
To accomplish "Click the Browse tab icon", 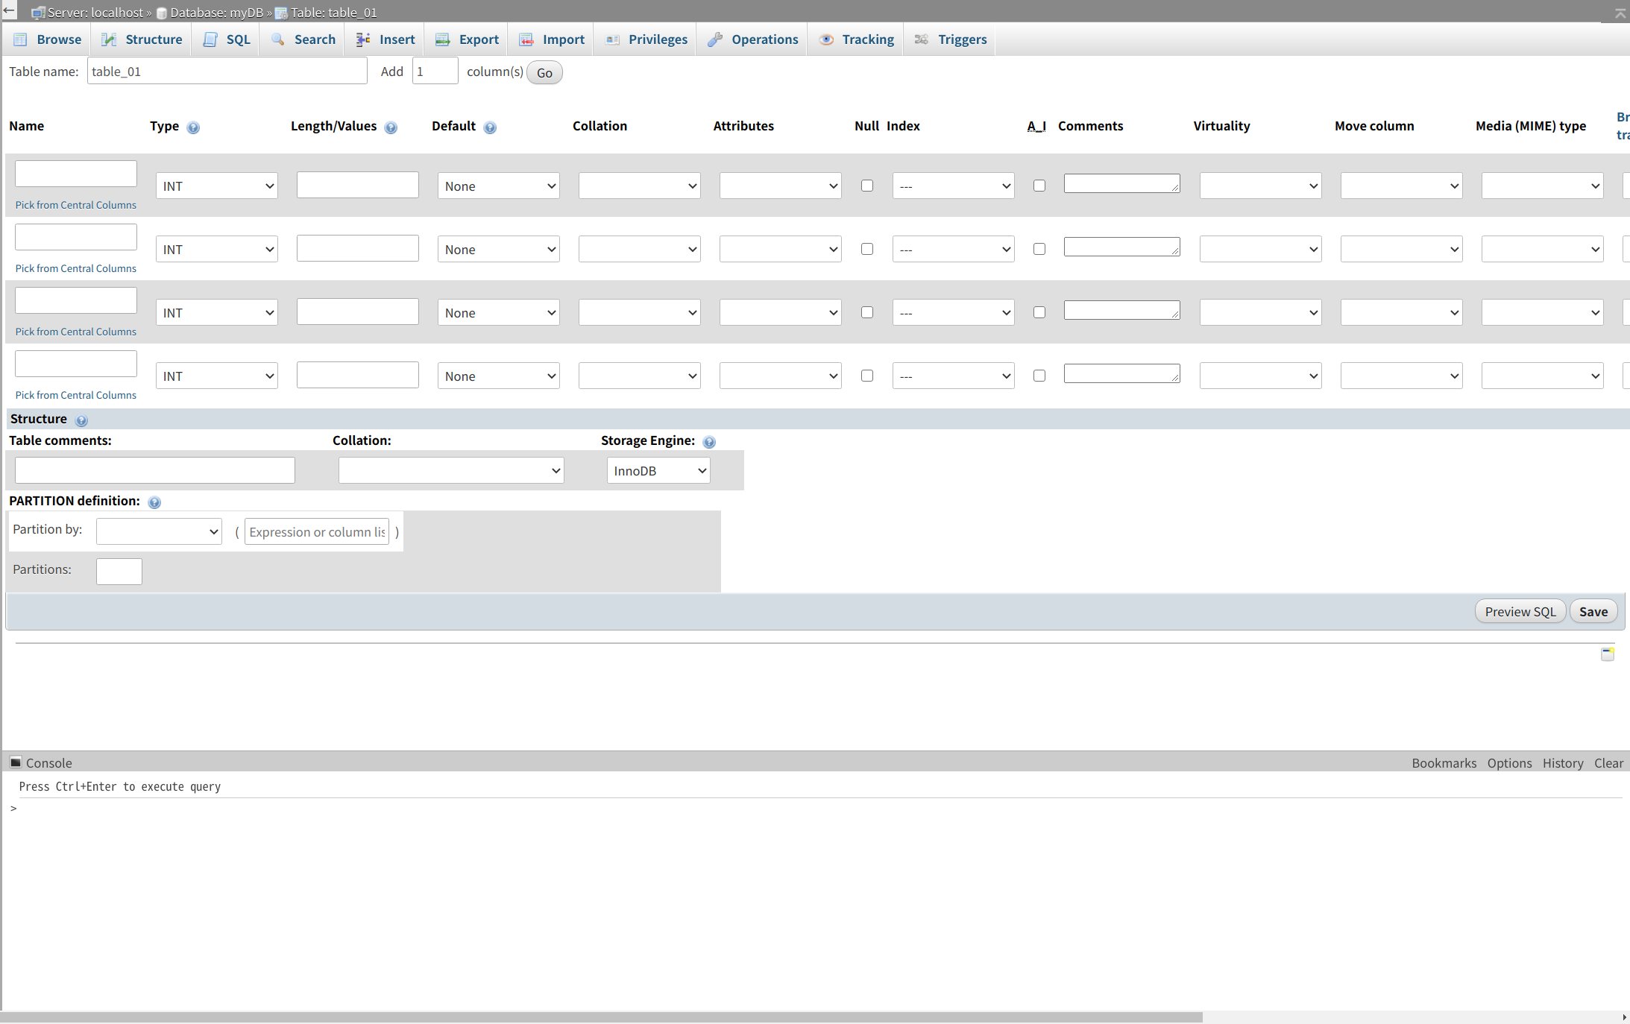I will (20, 39).
